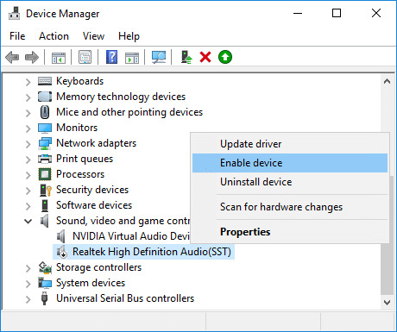Click Show/Hide Console Tree toolbar icon

(x=59, y=57)
